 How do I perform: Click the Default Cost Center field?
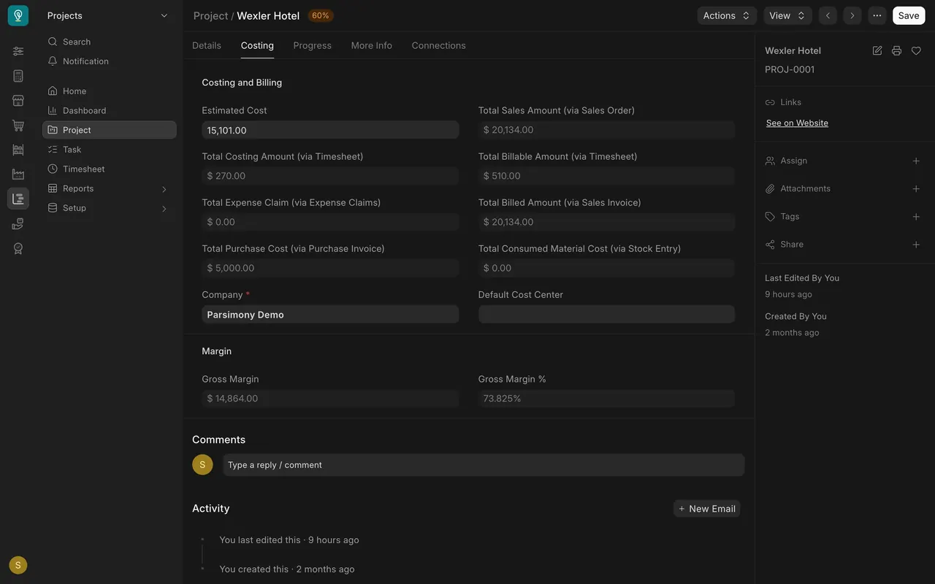point(606,314)
